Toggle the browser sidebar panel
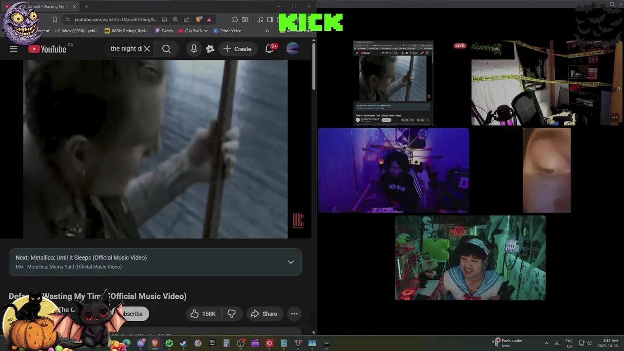The image size is (624, 351). 270,19
